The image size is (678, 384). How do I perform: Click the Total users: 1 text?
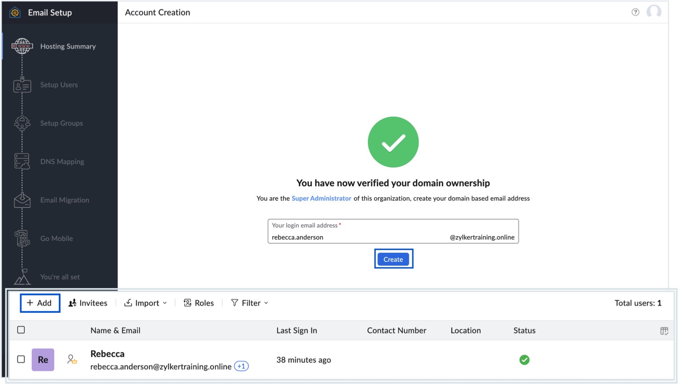pyautogui.click(x=638, y=303)
